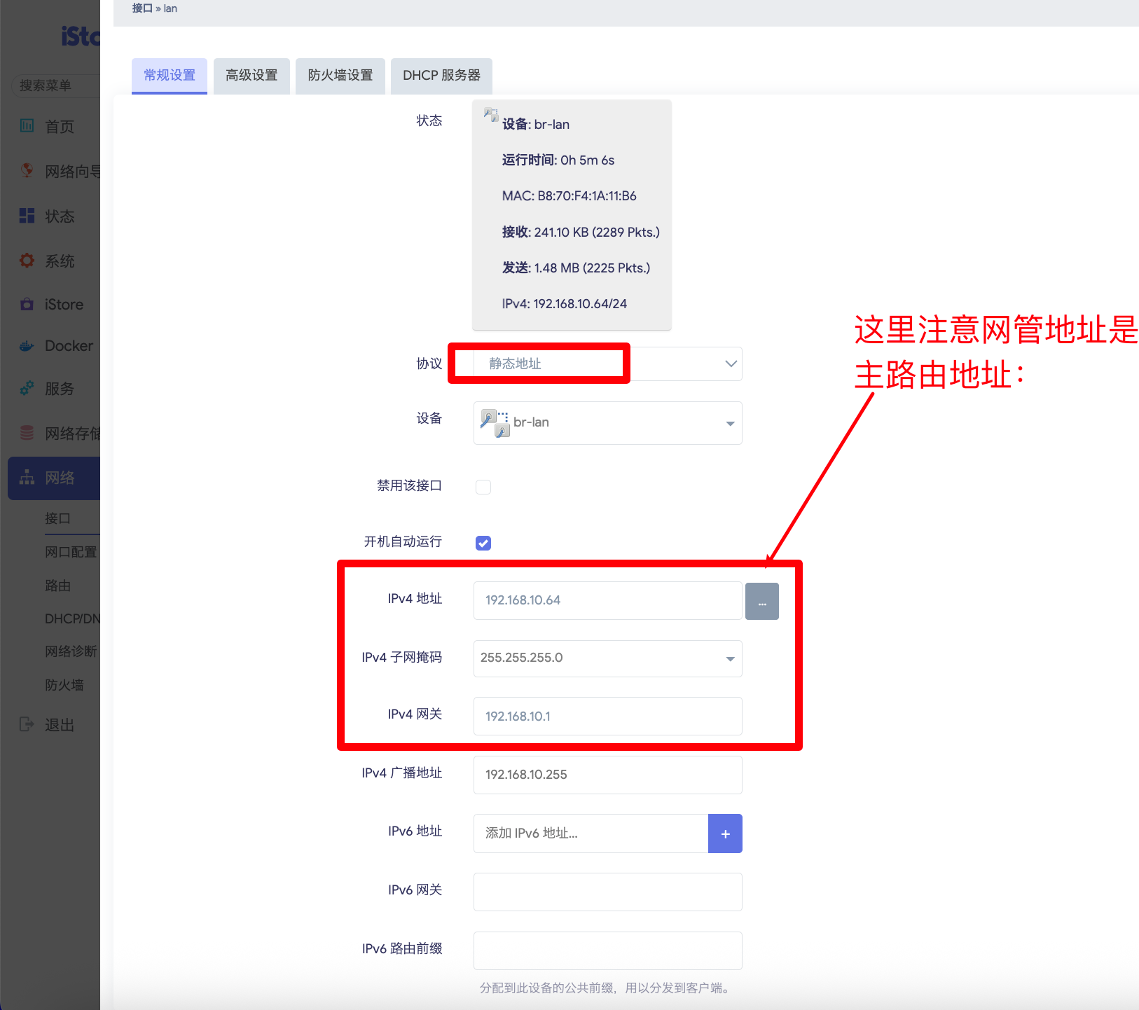Enable the disable-interface checkbox

click(483, 487)
